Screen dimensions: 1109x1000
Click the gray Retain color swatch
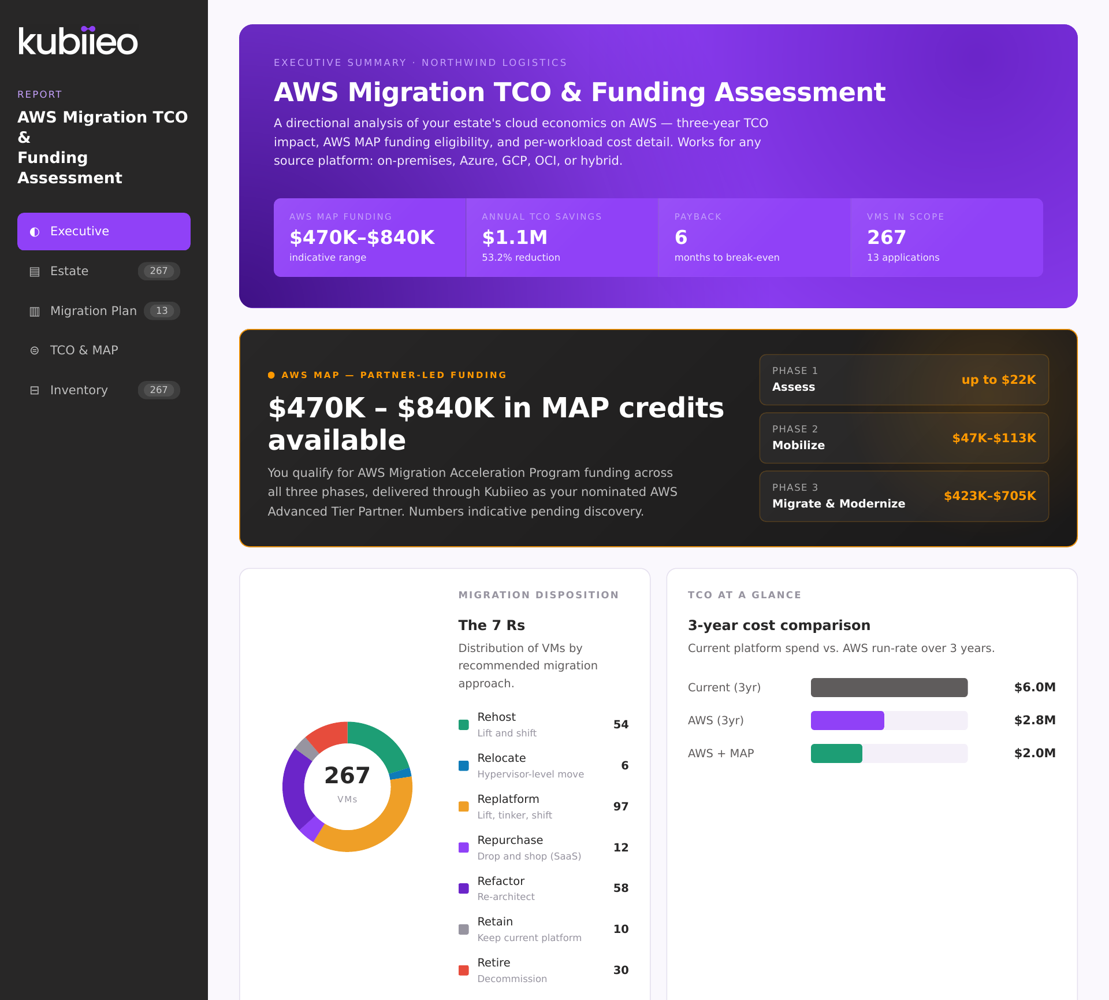pos(464,929)
